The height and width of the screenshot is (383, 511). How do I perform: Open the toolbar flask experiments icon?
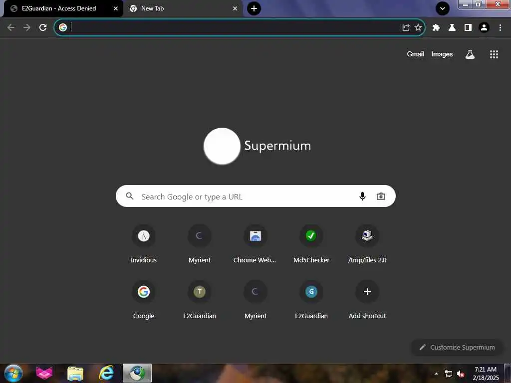pos(452,28)
